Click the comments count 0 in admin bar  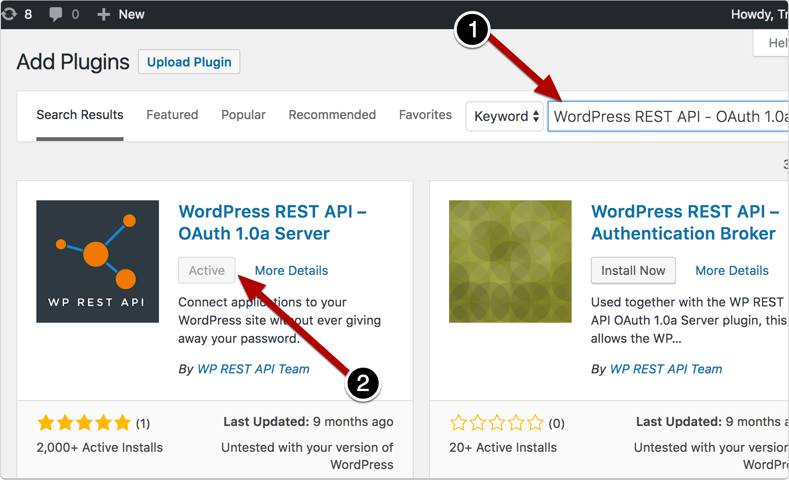pos(75,14)
